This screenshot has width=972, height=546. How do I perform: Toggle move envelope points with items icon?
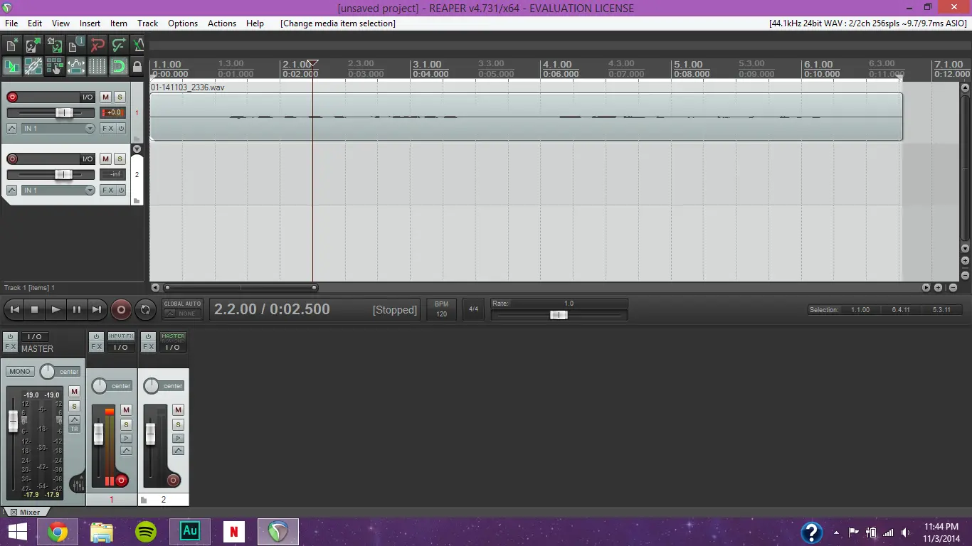[75, 67]
